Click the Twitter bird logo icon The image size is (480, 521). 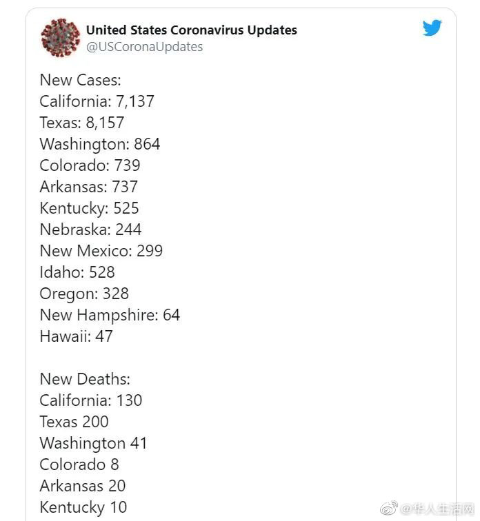pyautogui.click(x=432, y=28)
